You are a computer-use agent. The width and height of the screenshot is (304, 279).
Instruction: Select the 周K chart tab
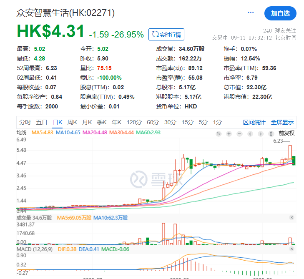[x=72, y=122]
